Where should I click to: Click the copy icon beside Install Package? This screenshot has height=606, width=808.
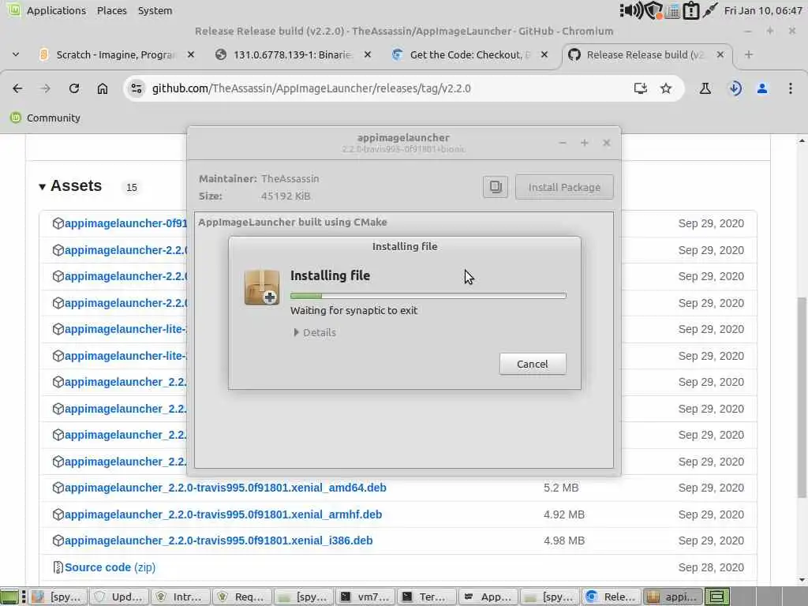pyautogui.click(x=496, y=186)
